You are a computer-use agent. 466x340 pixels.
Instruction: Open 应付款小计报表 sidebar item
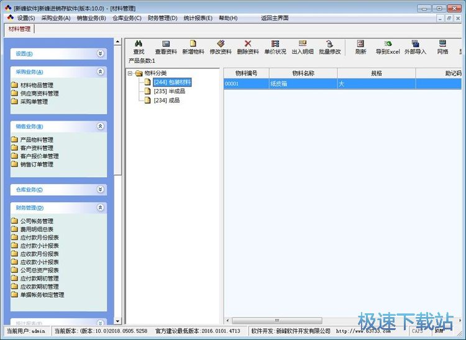coord(35,246)
